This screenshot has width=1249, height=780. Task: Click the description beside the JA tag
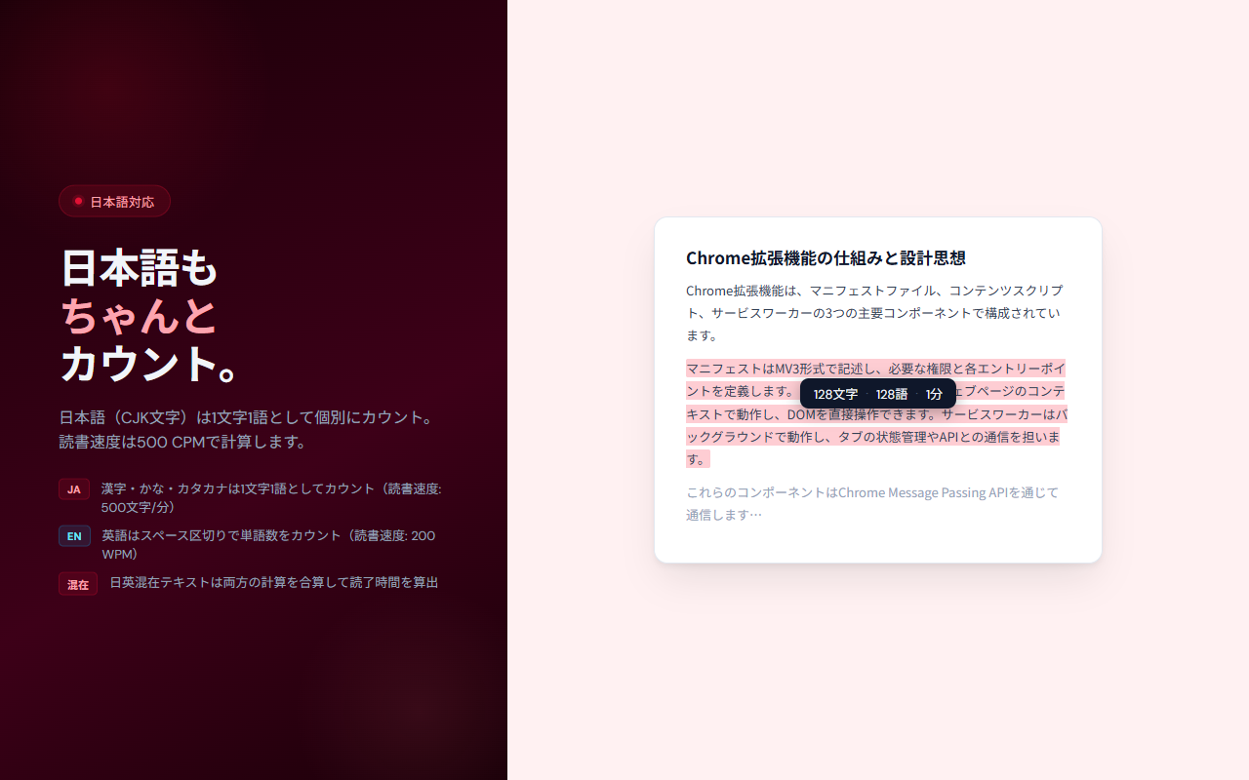271,497
